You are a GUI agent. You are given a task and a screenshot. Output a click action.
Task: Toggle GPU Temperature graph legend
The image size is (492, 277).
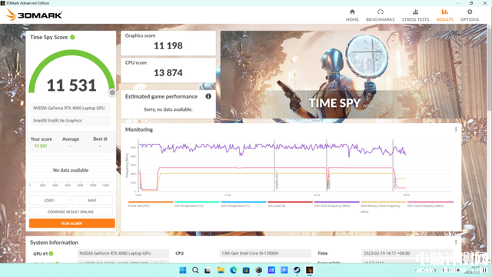coord(243,204)
